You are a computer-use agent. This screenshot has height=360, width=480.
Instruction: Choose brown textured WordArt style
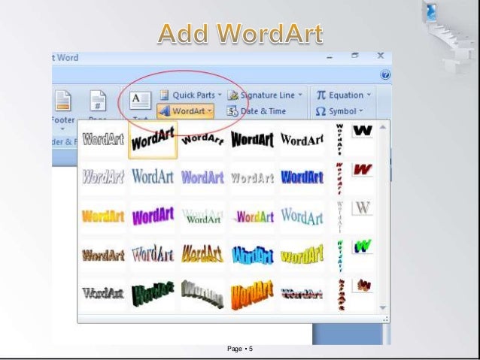tap(103, 255)
